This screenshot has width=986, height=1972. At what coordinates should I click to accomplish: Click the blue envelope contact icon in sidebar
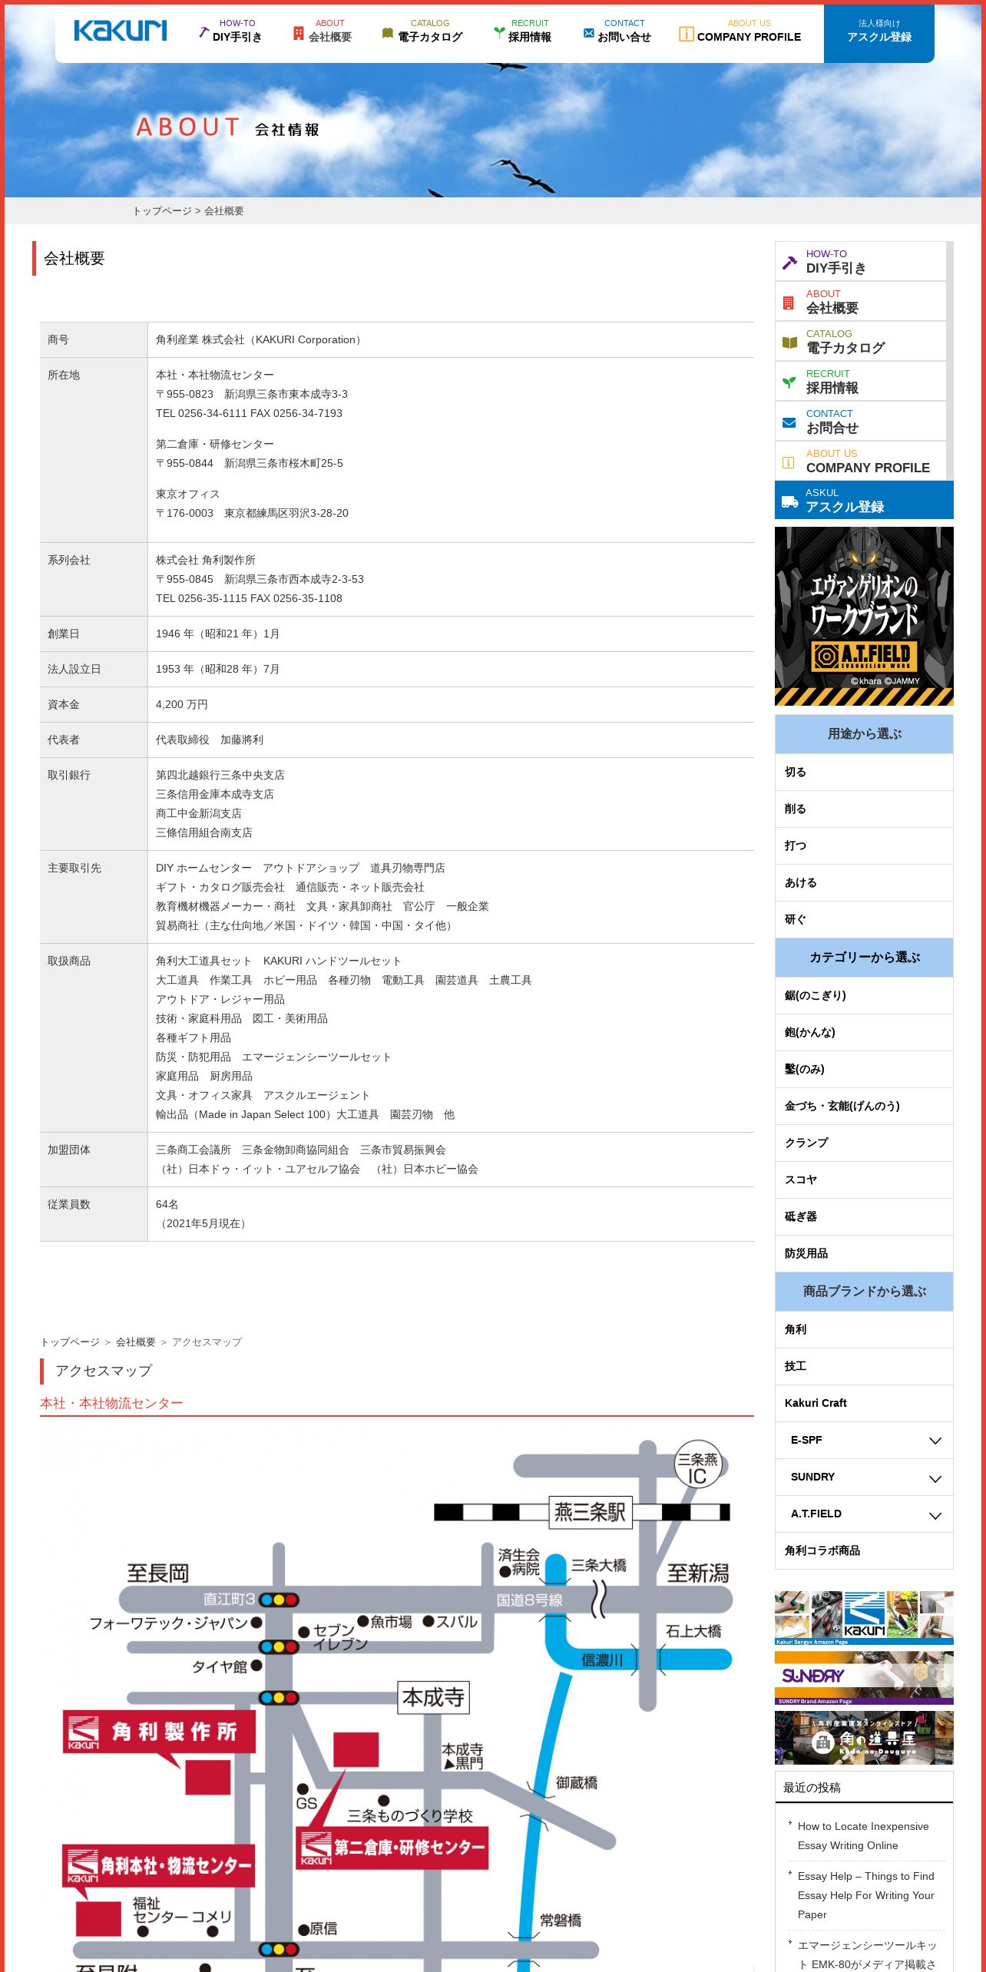[789, 422]
